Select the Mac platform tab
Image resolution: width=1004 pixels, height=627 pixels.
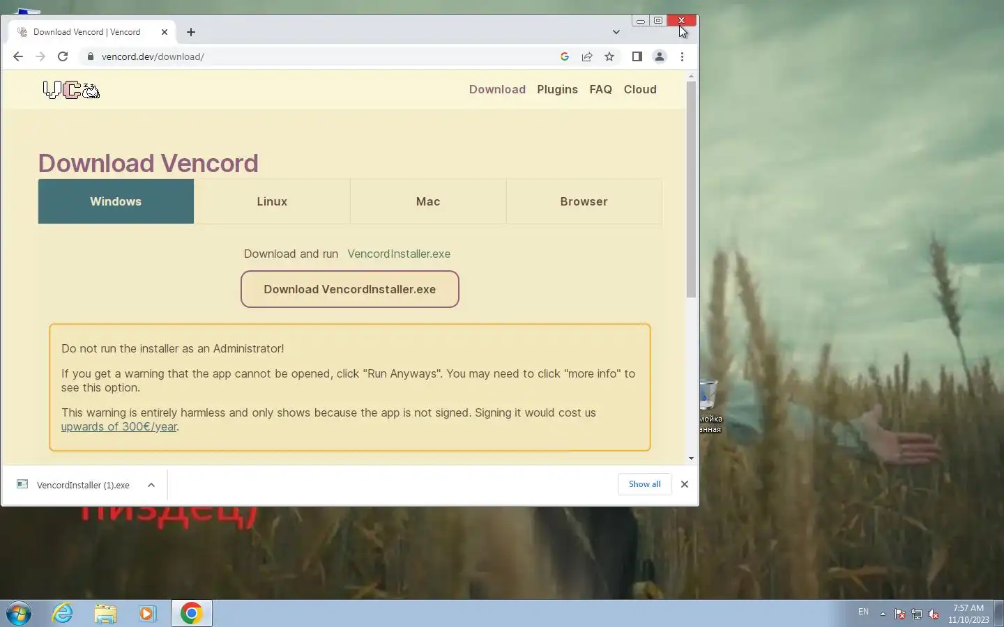click(x=428, y=201)
